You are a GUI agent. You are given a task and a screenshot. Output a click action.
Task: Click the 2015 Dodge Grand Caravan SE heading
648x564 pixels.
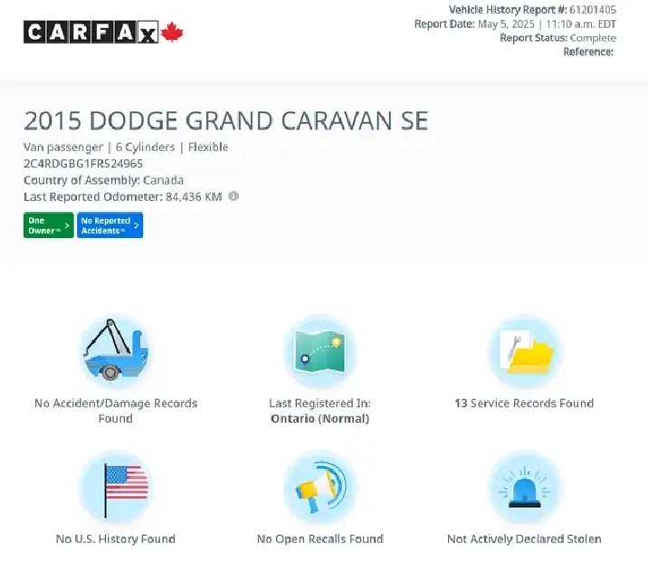[x=225, y=120]
